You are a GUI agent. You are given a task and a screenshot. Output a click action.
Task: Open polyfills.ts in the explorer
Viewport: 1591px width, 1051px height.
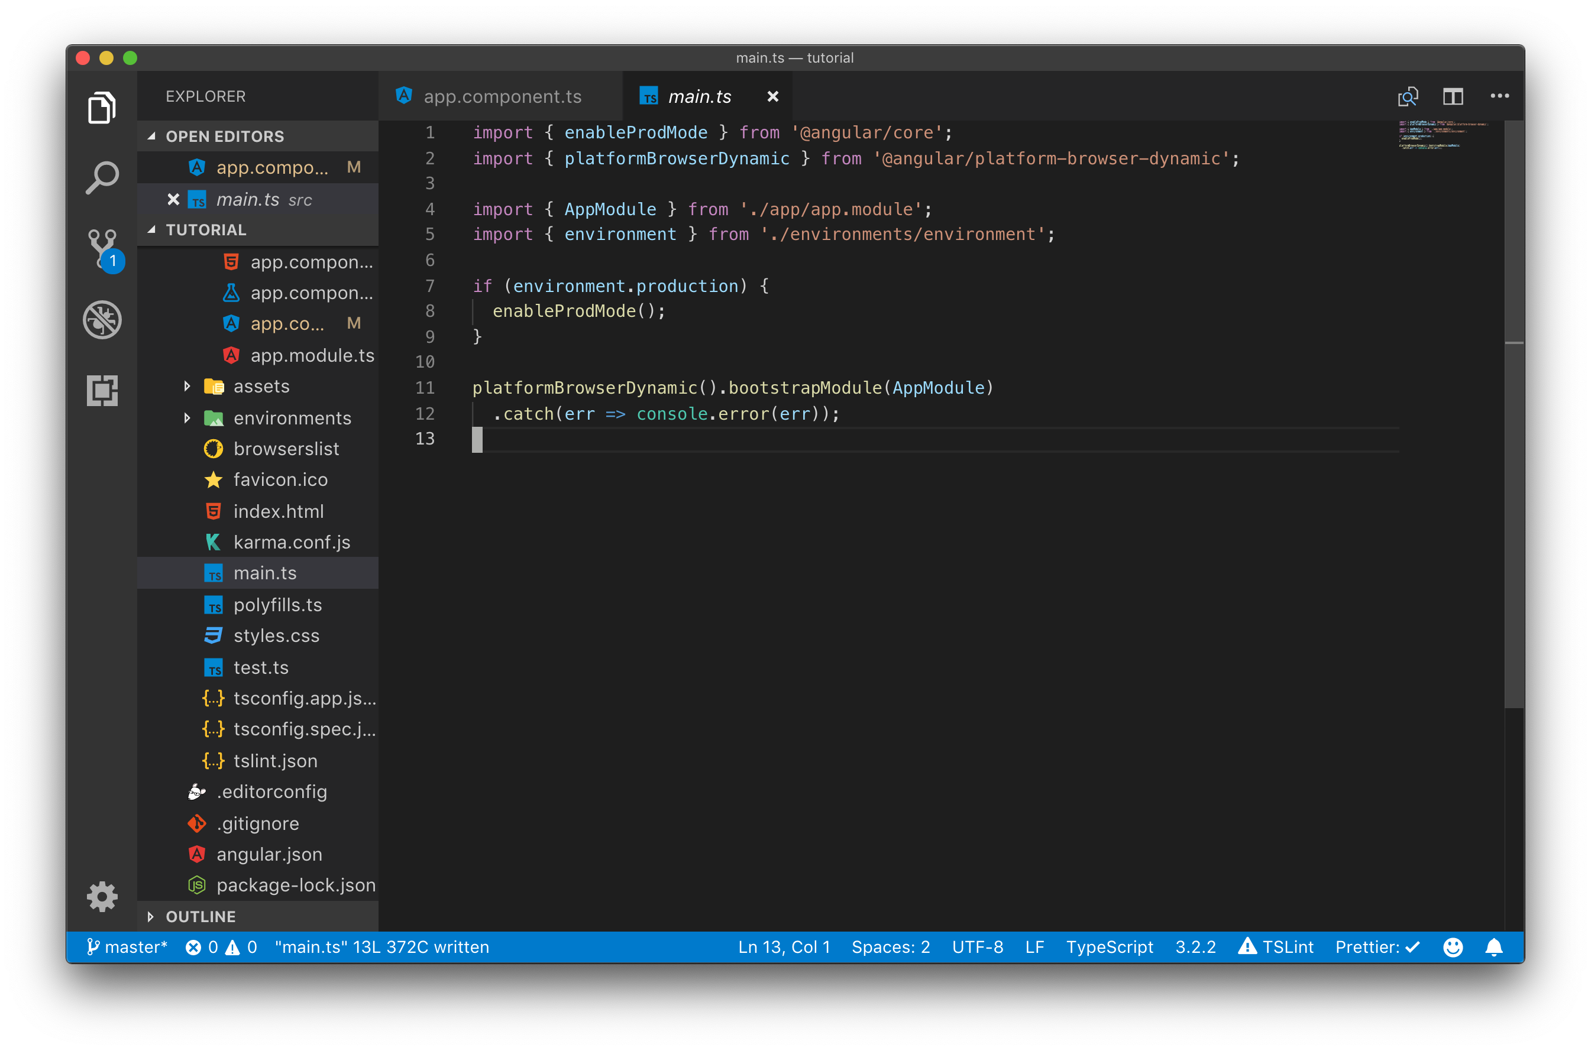click(x=258, y=605)
